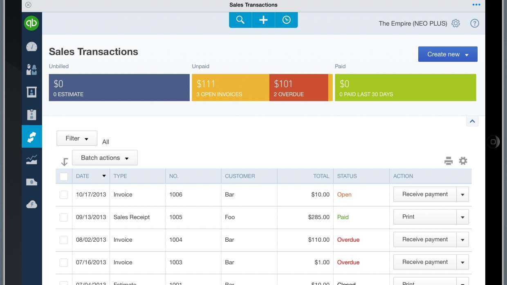Click the Create new button
Viewport: 507px width, 285px height.
(x=447, y=54)
